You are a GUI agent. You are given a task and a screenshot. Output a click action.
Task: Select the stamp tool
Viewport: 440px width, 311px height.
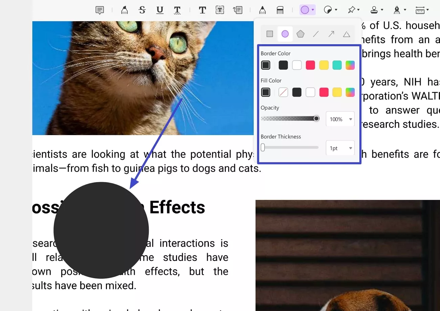(374, 10)
